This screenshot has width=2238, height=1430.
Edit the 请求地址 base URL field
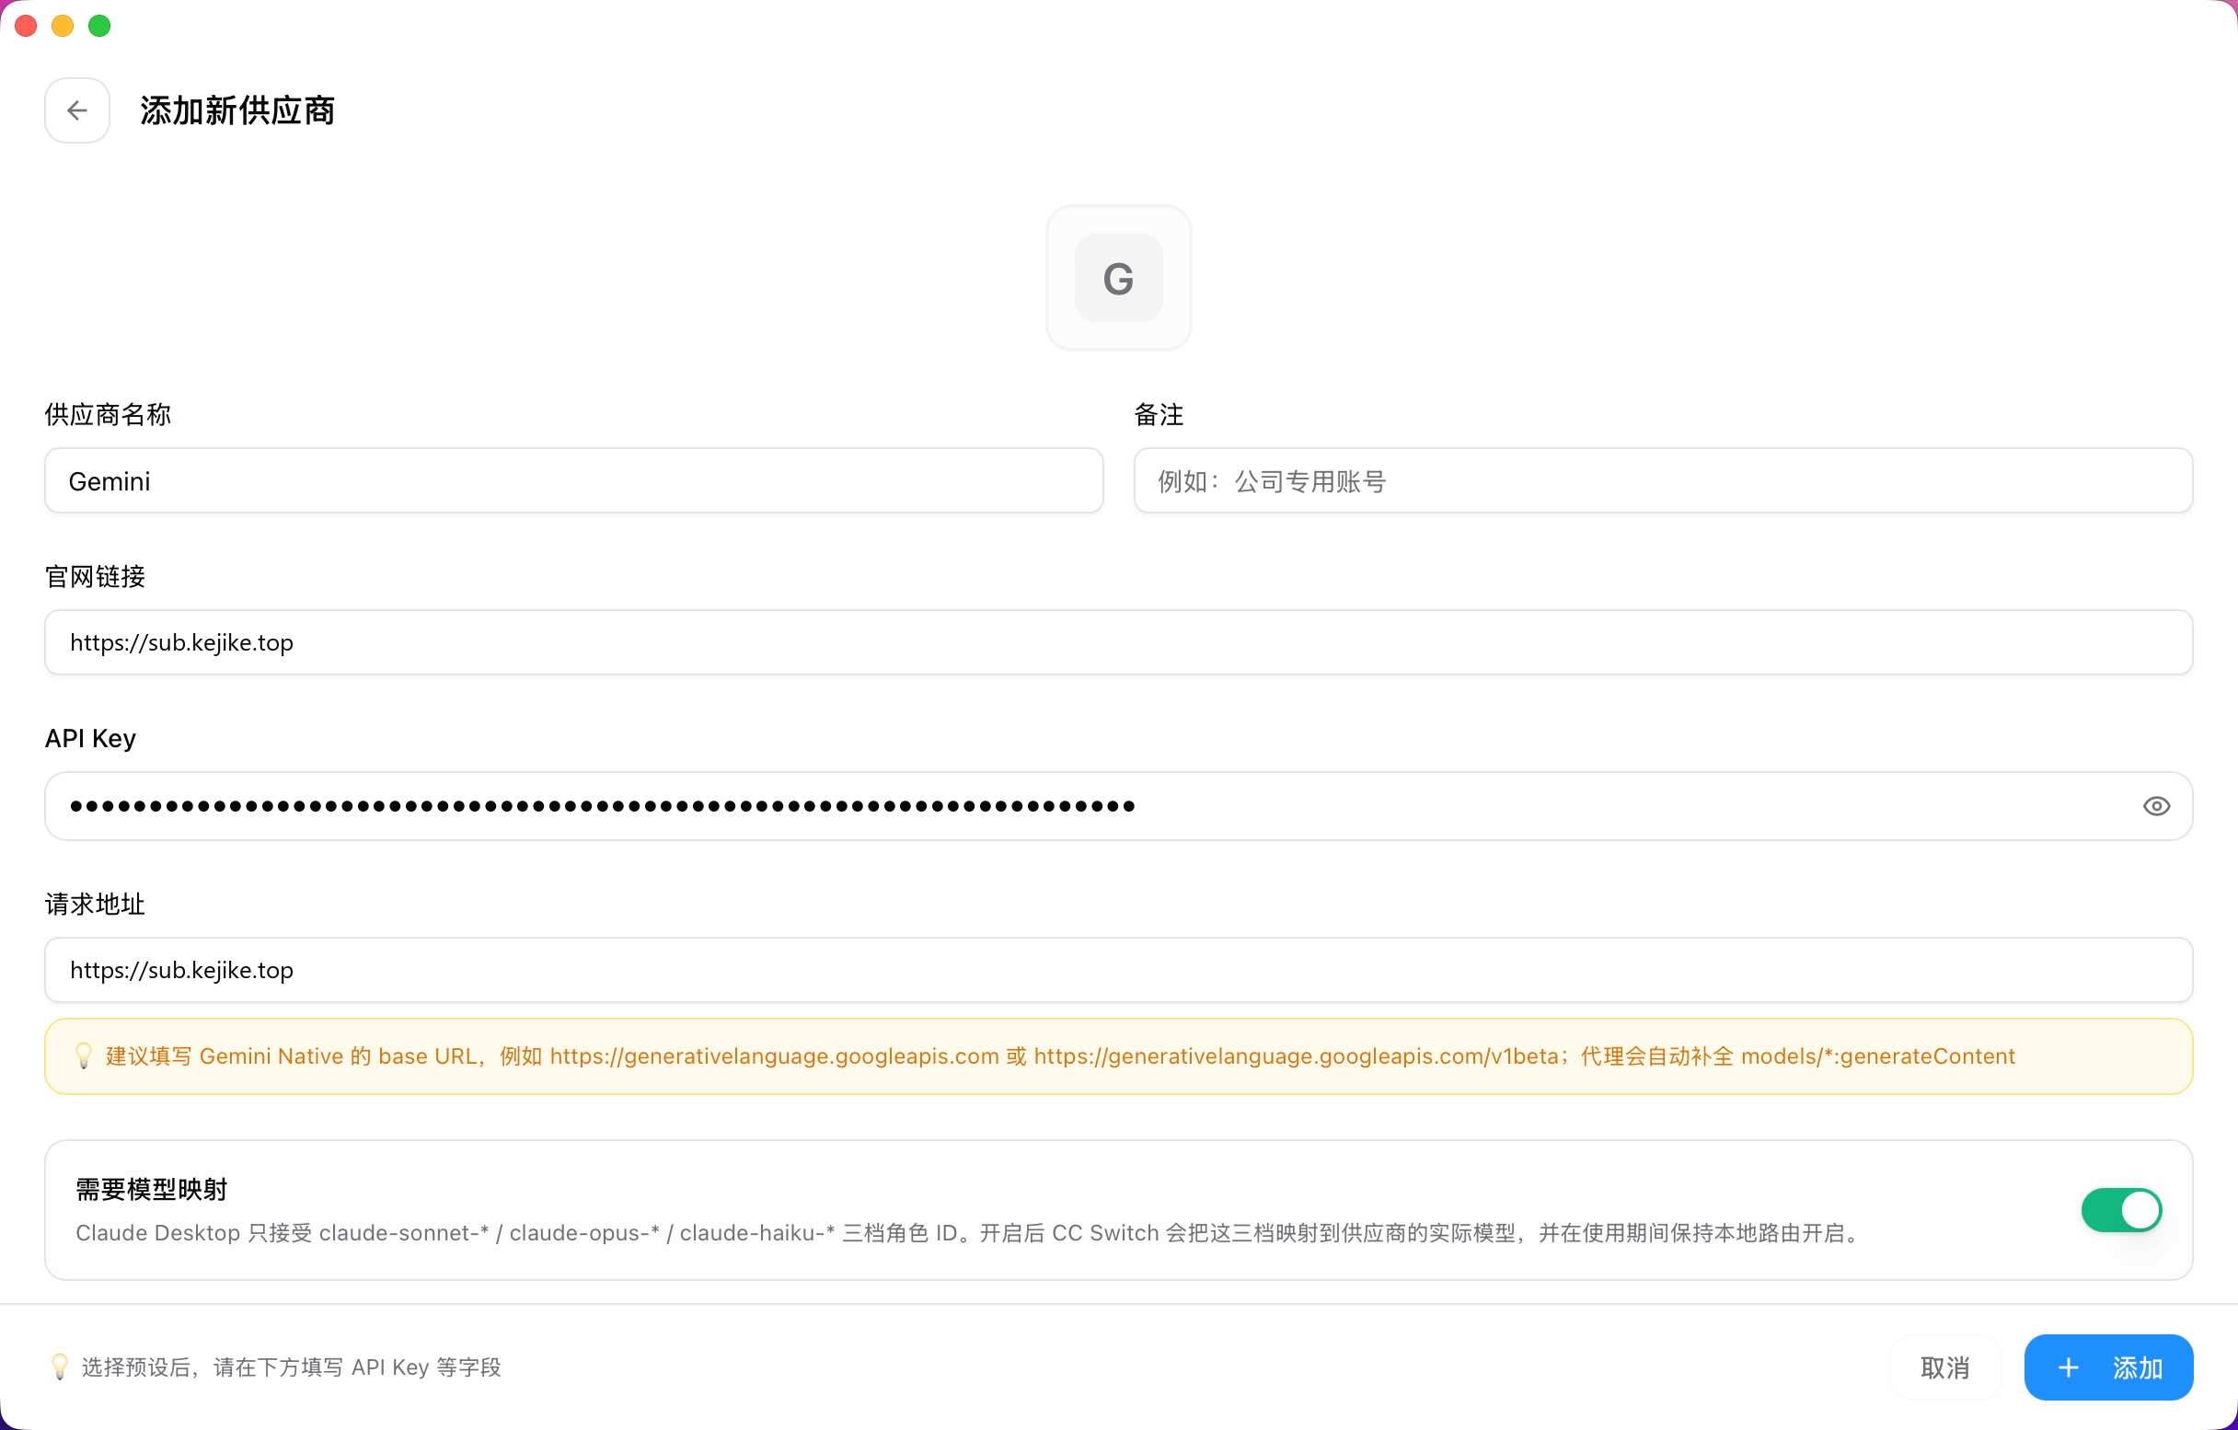point(1118,969)
